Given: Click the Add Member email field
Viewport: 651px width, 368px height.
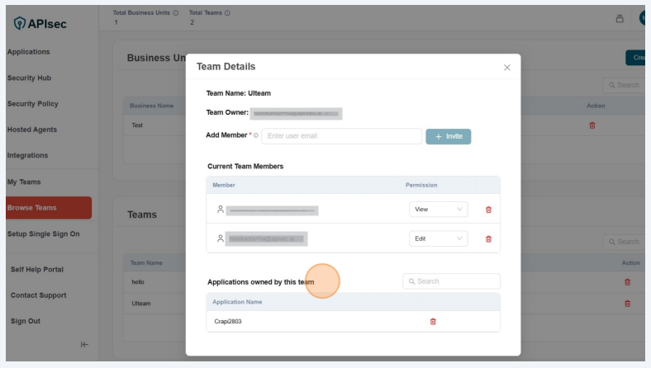Looking at the screenshot, I should click(341, 136).
